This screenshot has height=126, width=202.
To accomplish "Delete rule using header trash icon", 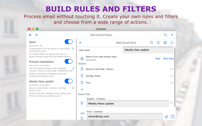I will pyautogui.click(x=158, y=43).
